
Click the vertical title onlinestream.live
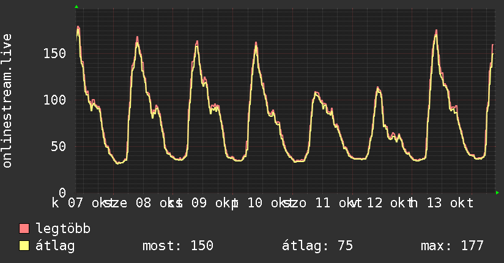[x=7, y=101]
